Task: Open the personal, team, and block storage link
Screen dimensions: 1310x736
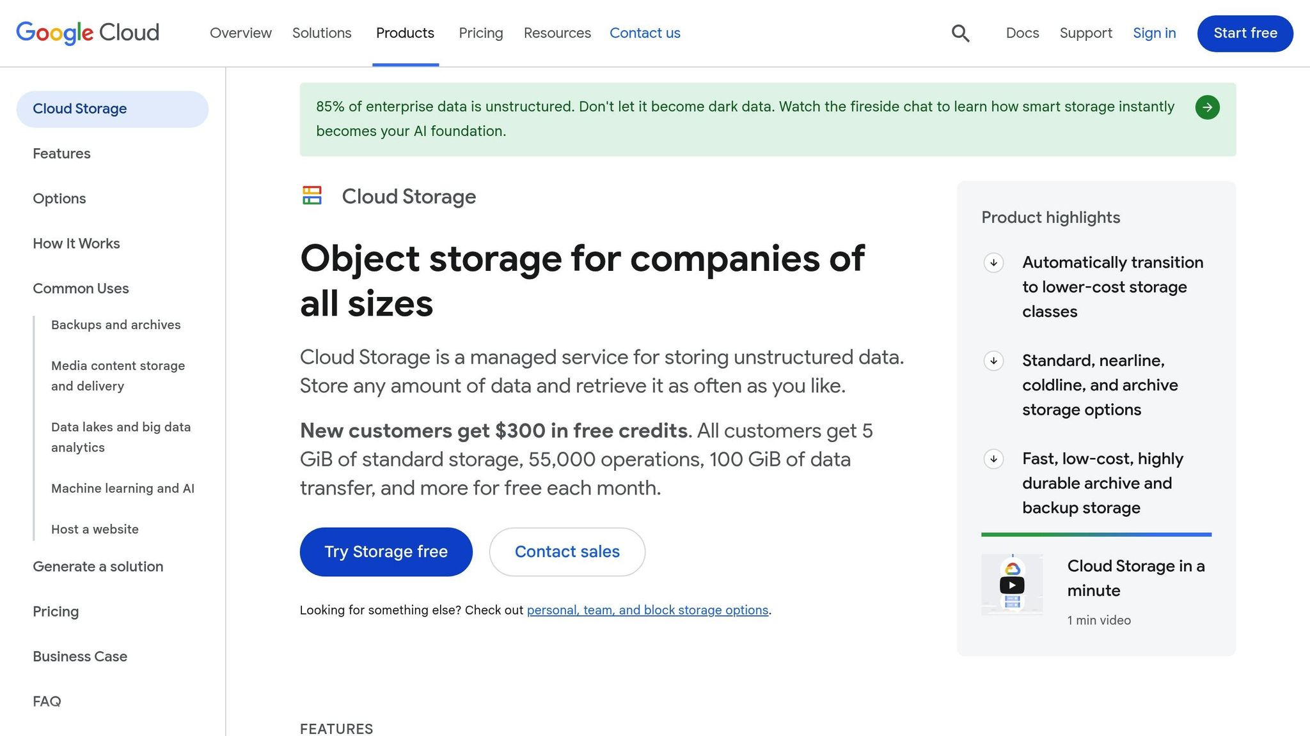Action: [647, 610]
